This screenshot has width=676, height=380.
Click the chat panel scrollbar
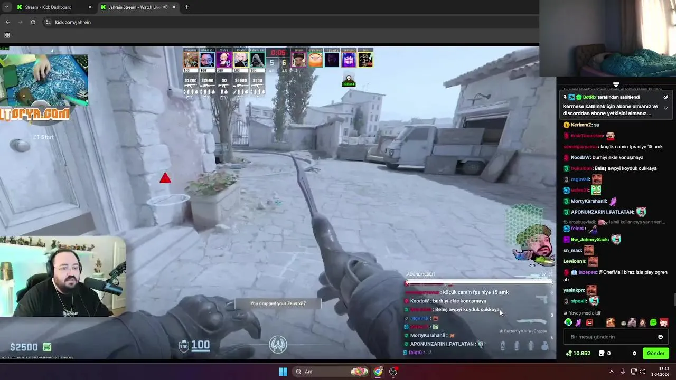(674, 300)
